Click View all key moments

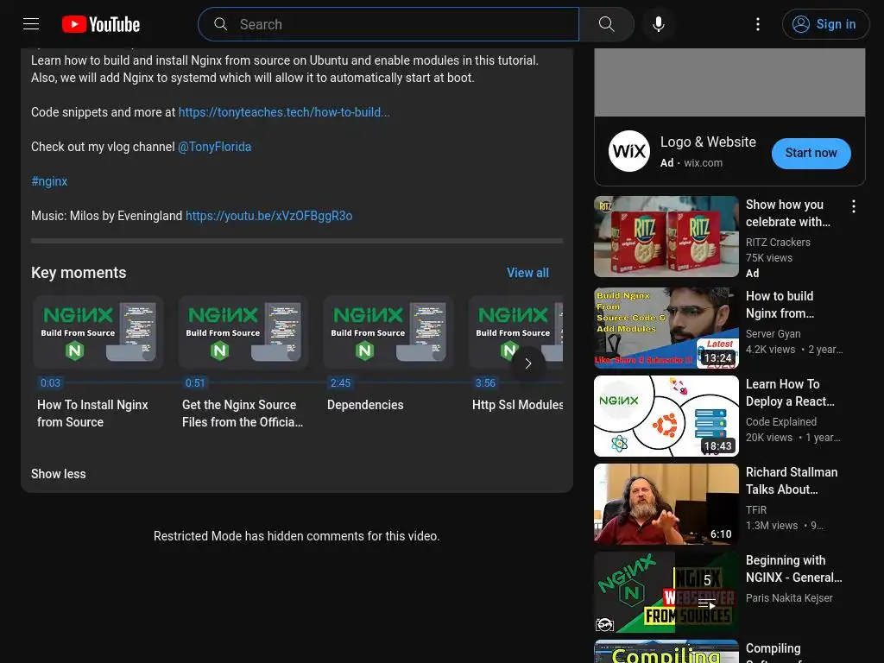(x=527, y=273)
